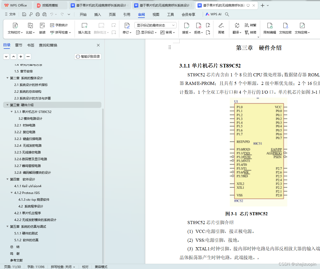Viewport: 320px width, 269px height.
Task: Switch to 会员专享 tab
Action: tap(188, 14)
